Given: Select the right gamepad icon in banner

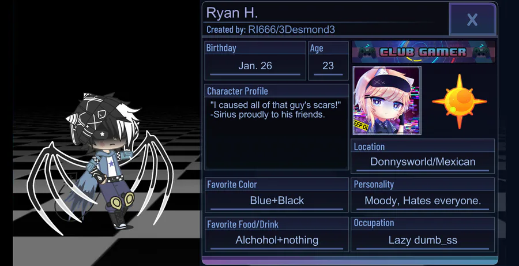Looking at the screenshot, I should point(482,52).
